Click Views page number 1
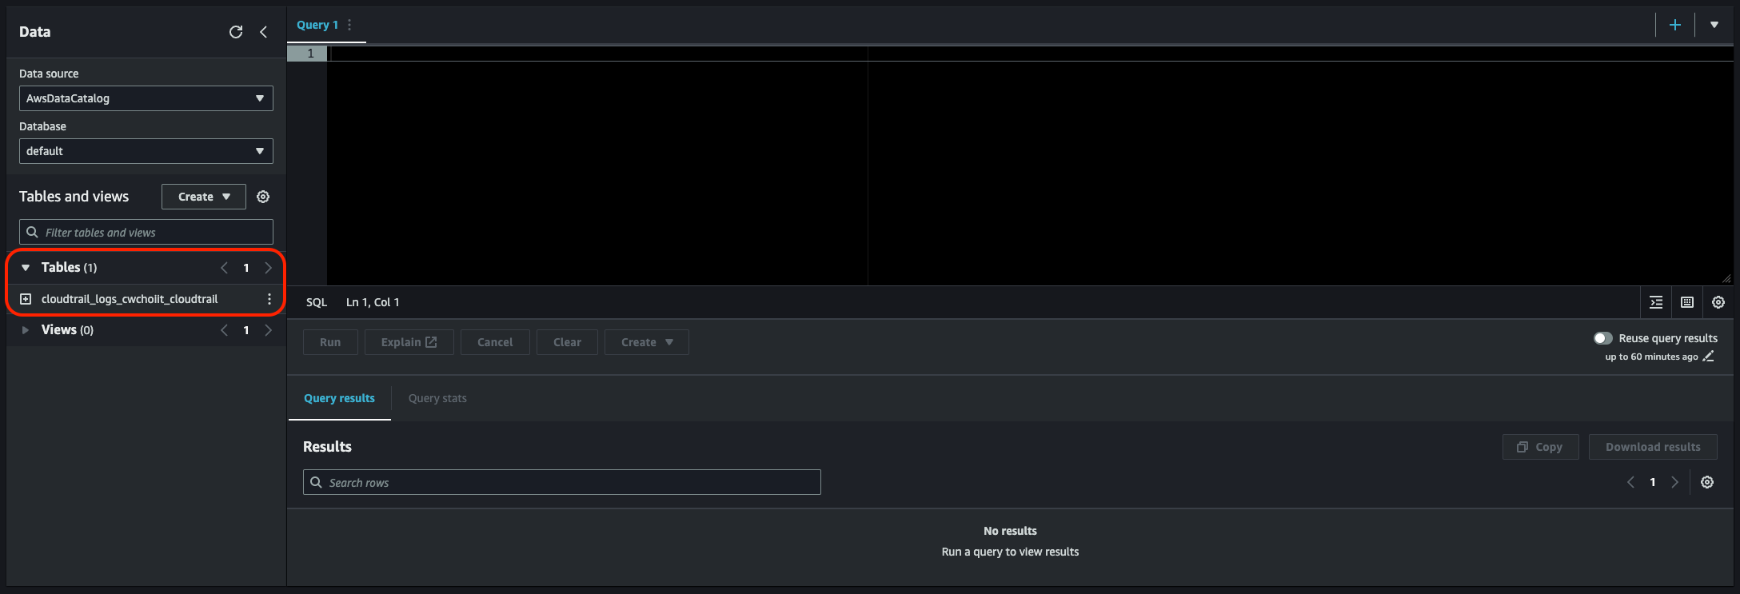 [x=246, y=330]
